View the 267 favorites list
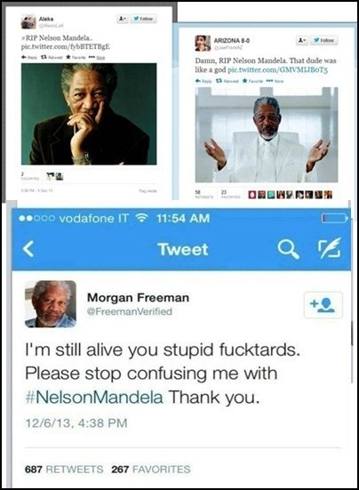This screenshot has height=490, width=359. 151,469
